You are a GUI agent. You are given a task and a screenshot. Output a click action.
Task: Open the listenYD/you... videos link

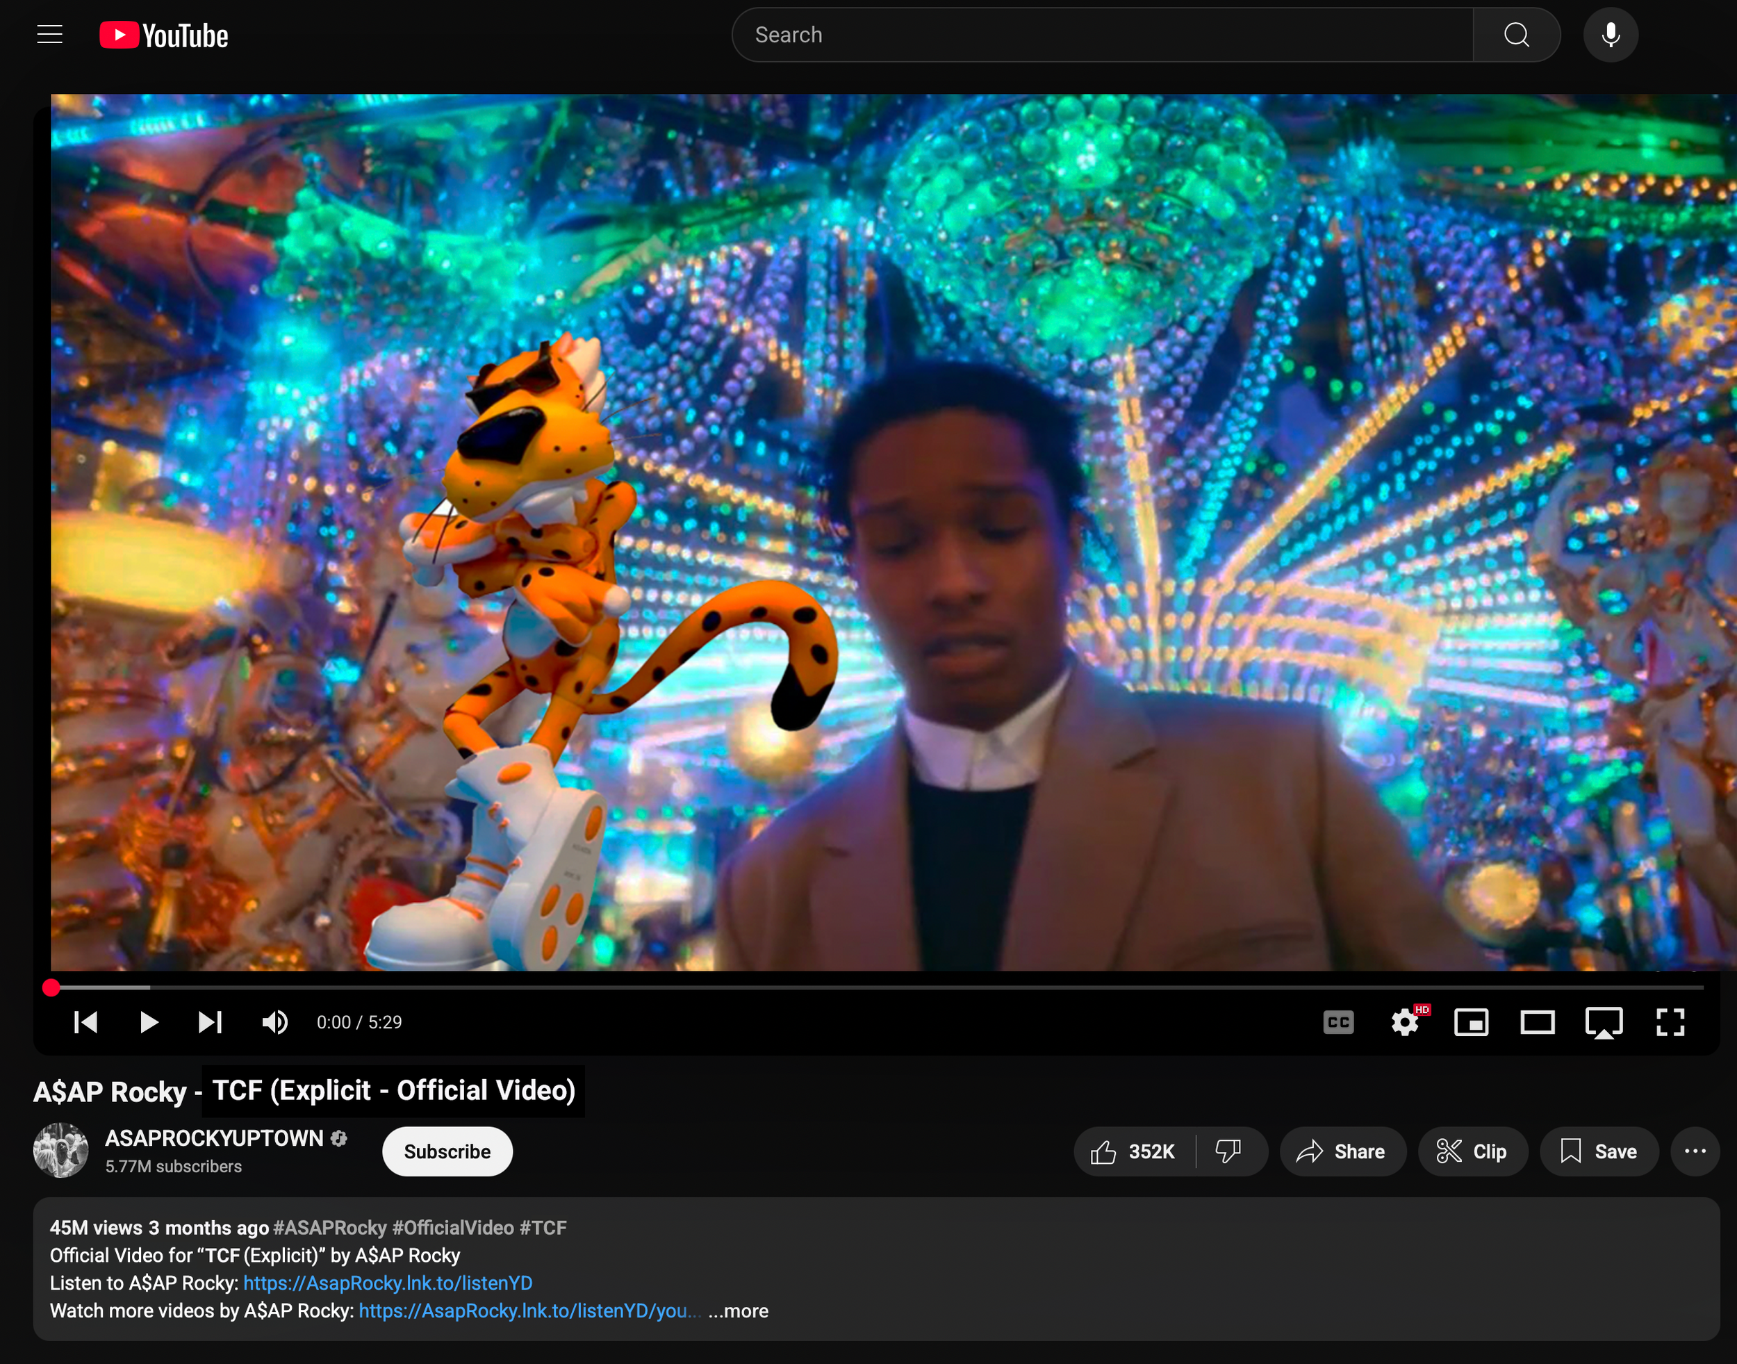[x=529, y=1310]
